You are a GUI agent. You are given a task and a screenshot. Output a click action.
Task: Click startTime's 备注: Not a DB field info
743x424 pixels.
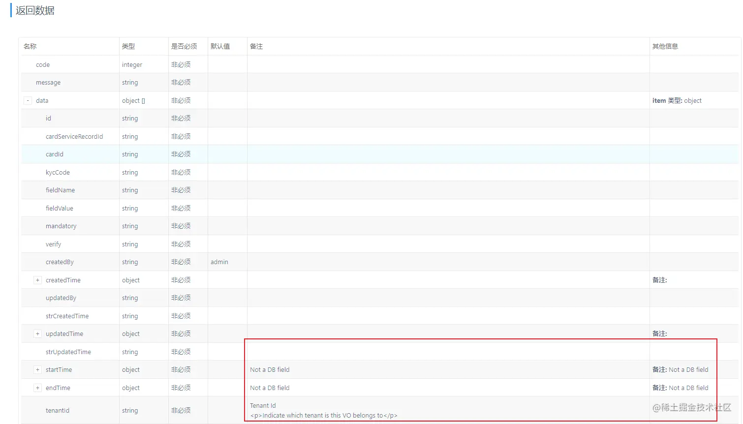tap(681, 369)
